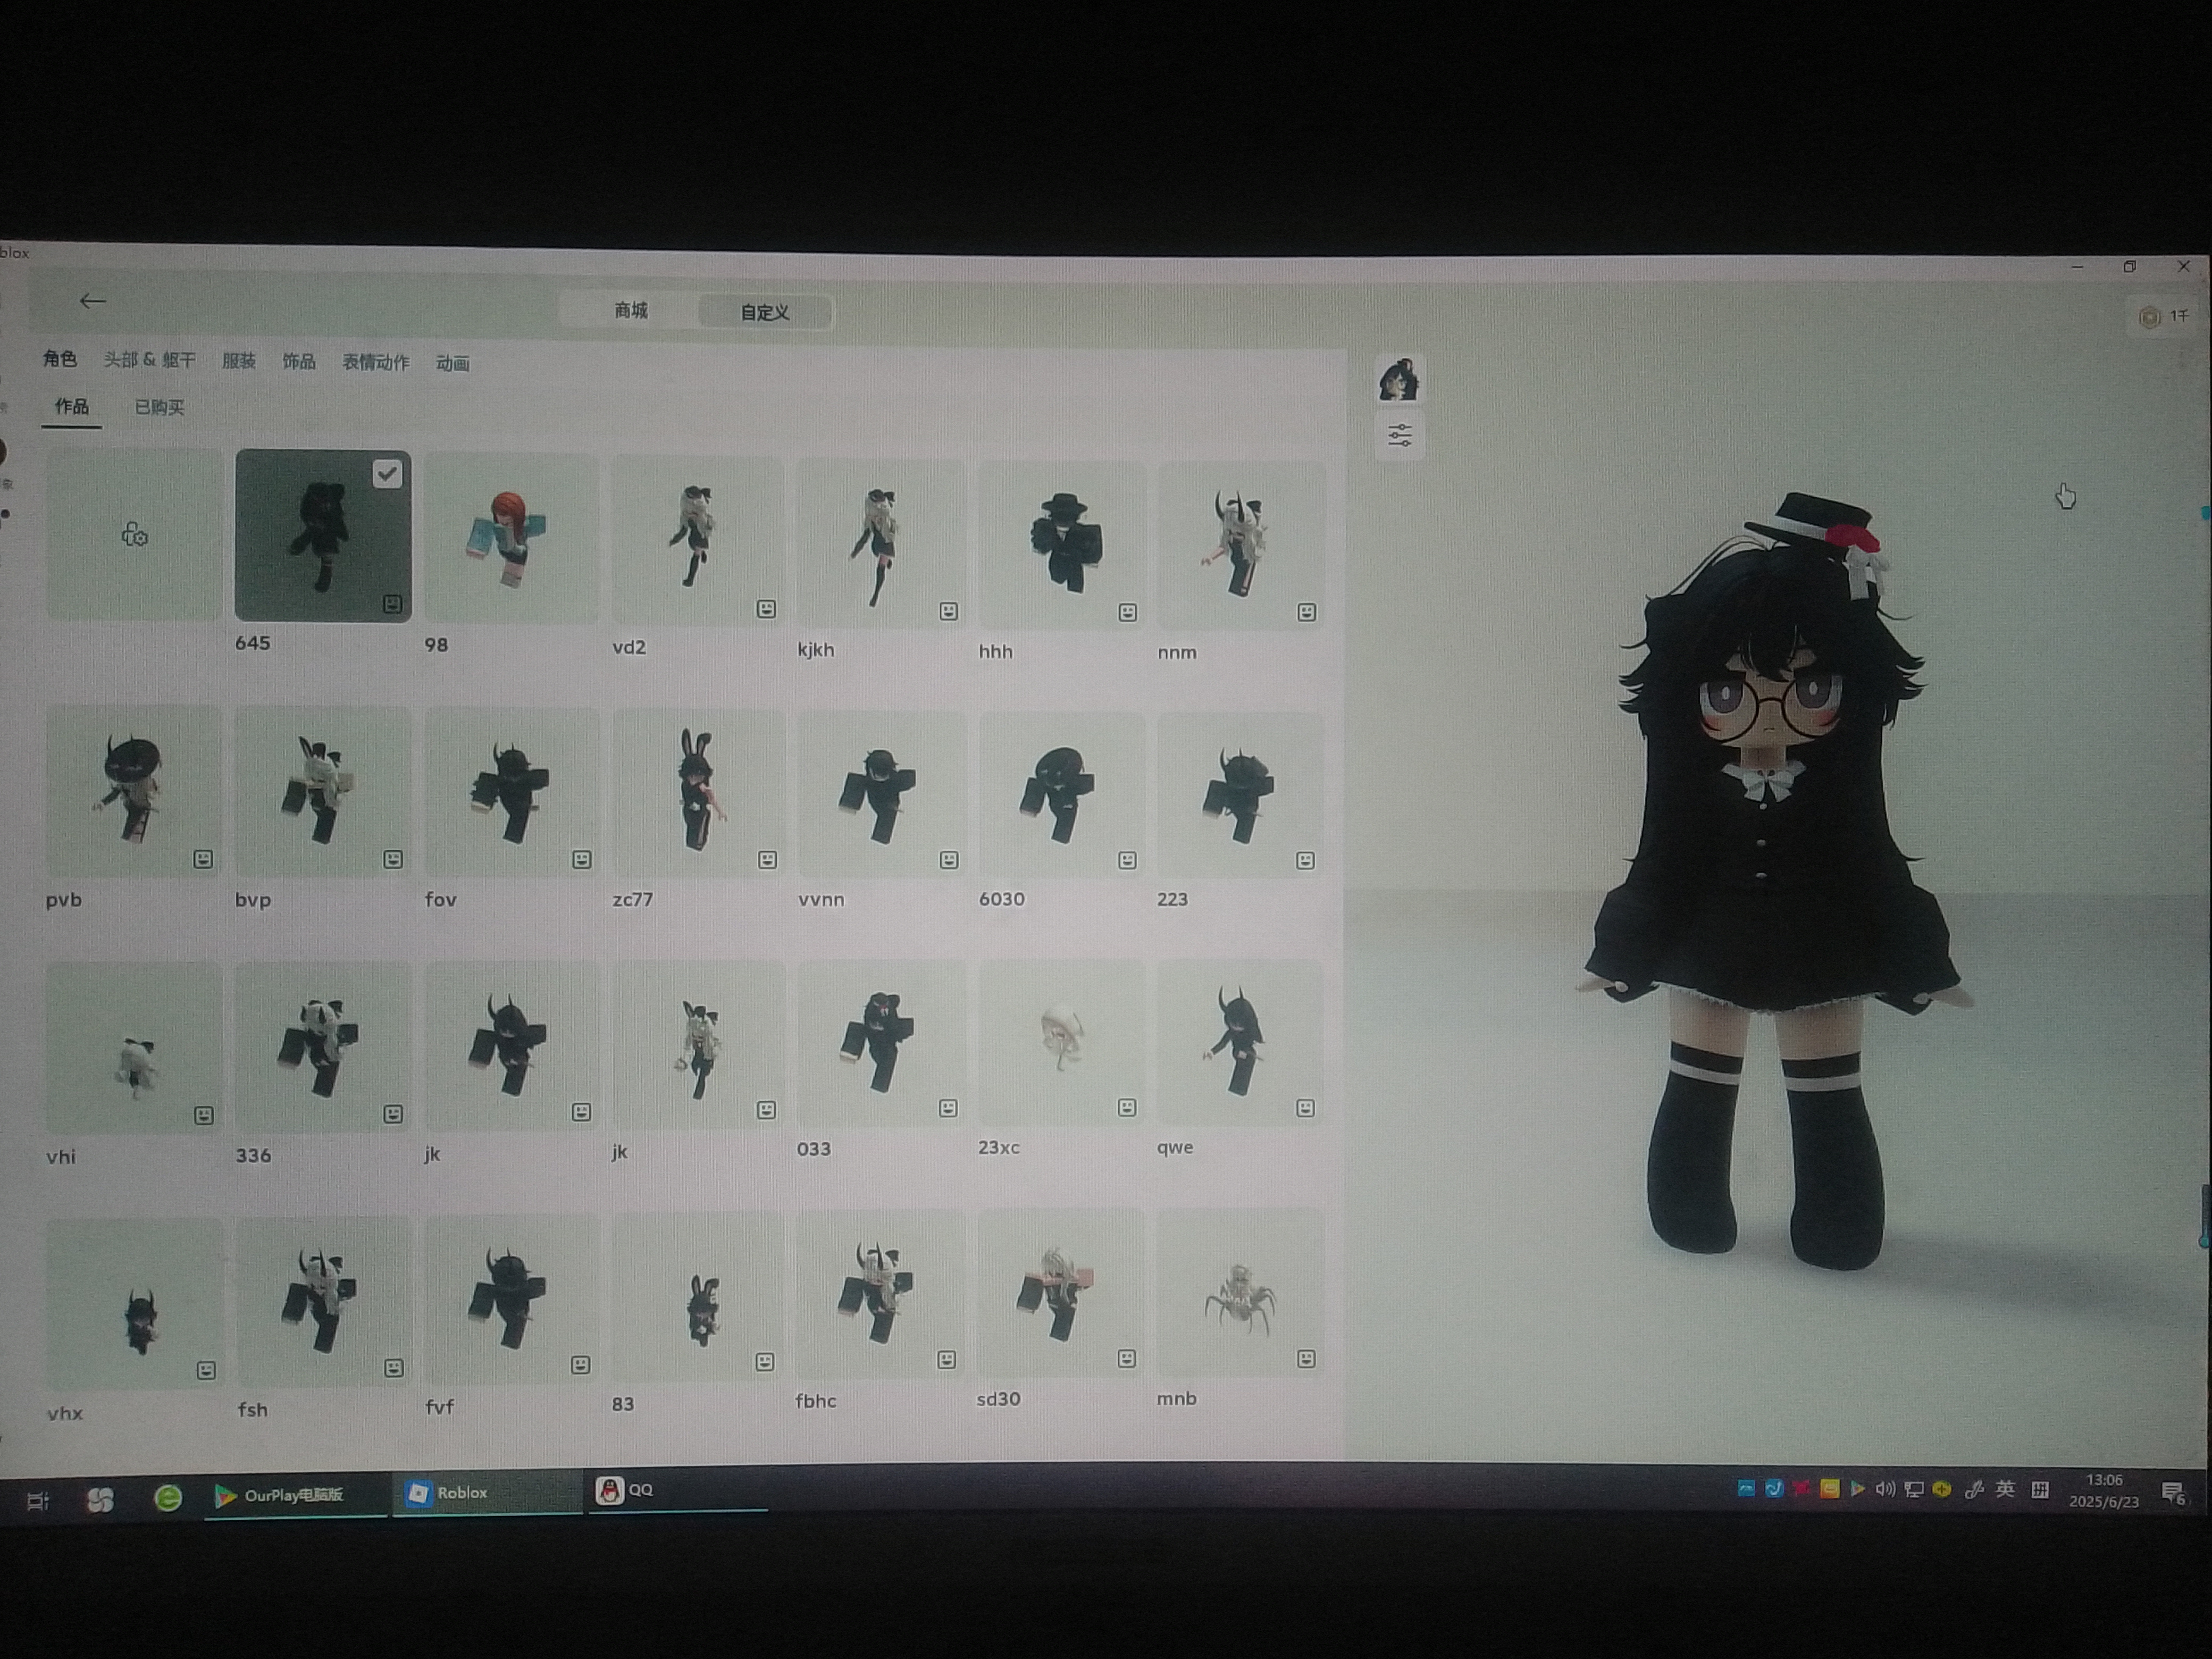Select the 已购买 sub-tab
2212x1659 pixels.
[x=160, y=408]
